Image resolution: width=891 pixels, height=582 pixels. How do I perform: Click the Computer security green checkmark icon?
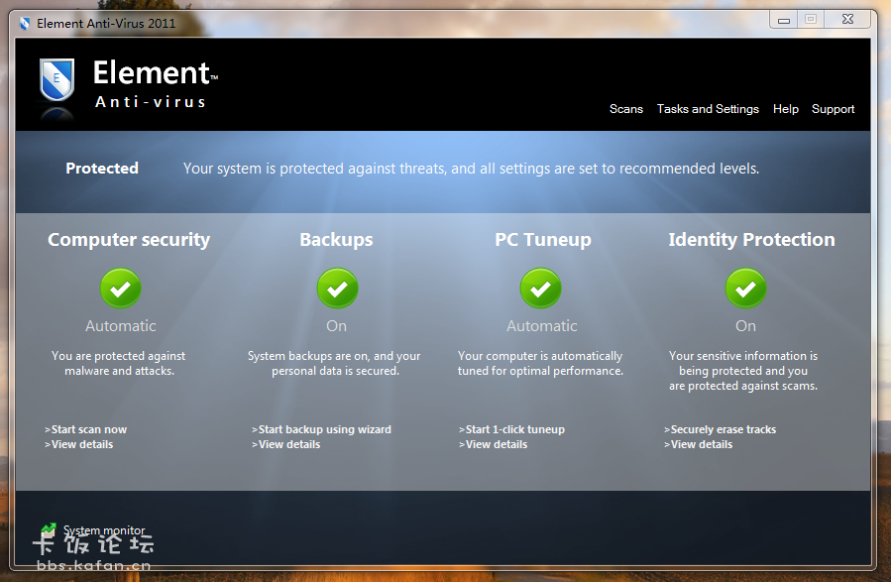point(121,289)
